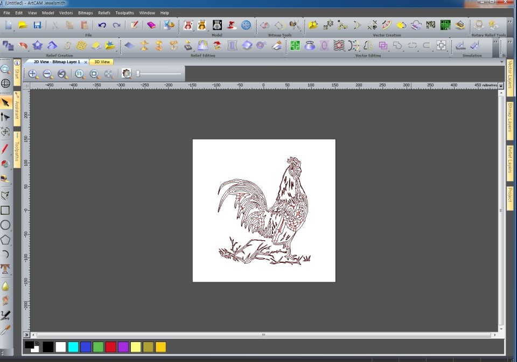Viewport: 517px width, 362px height.
Task: Switch to the 3D View tab
Action: tap(102, 61)
